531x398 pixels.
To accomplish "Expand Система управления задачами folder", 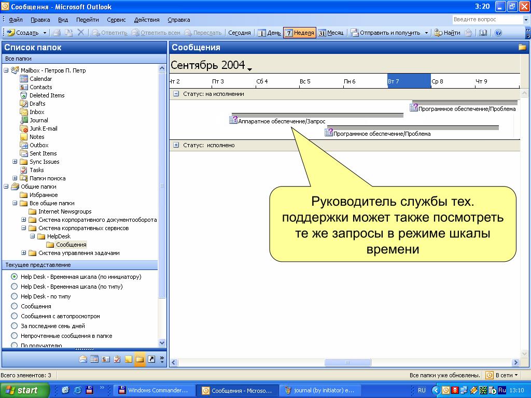I will point(24,253).
